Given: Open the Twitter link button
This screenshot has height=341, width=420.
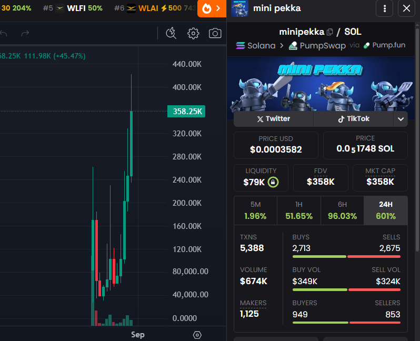Looking at the screenshot, I should [x=274, y=119].
